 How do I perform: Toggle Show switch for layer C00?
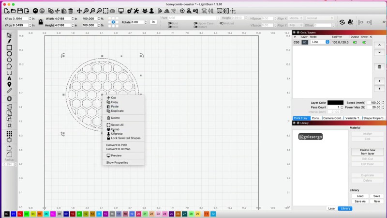click(365, 42)
